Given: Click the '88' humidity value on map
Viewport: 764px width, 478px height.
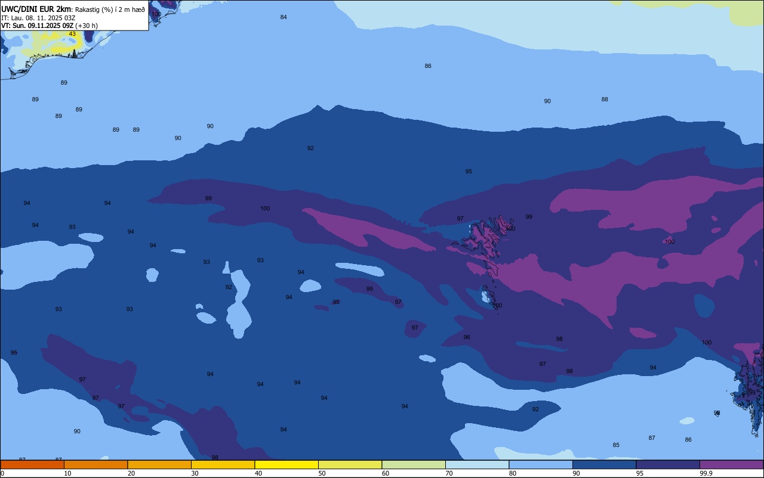Looking at the screenshot, I should point(605,100).
